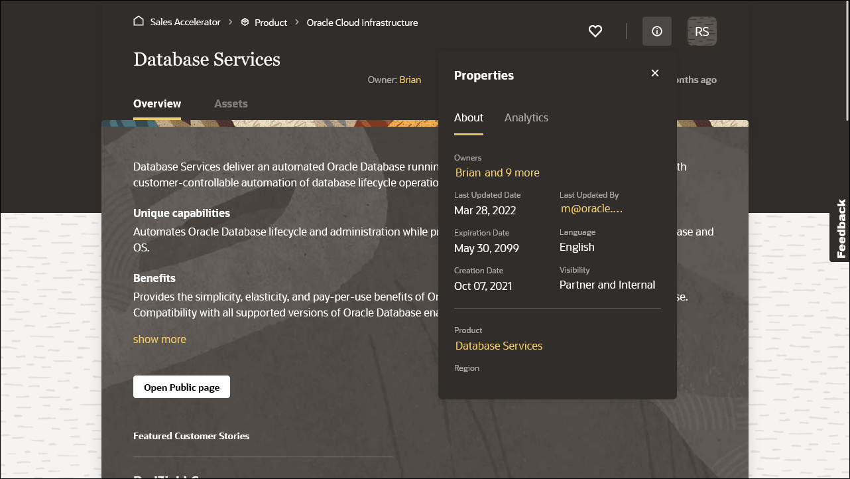The width and height of the screenshot is (850, 479).
Task: Expand the description with show more
Action: pos(159,339)
